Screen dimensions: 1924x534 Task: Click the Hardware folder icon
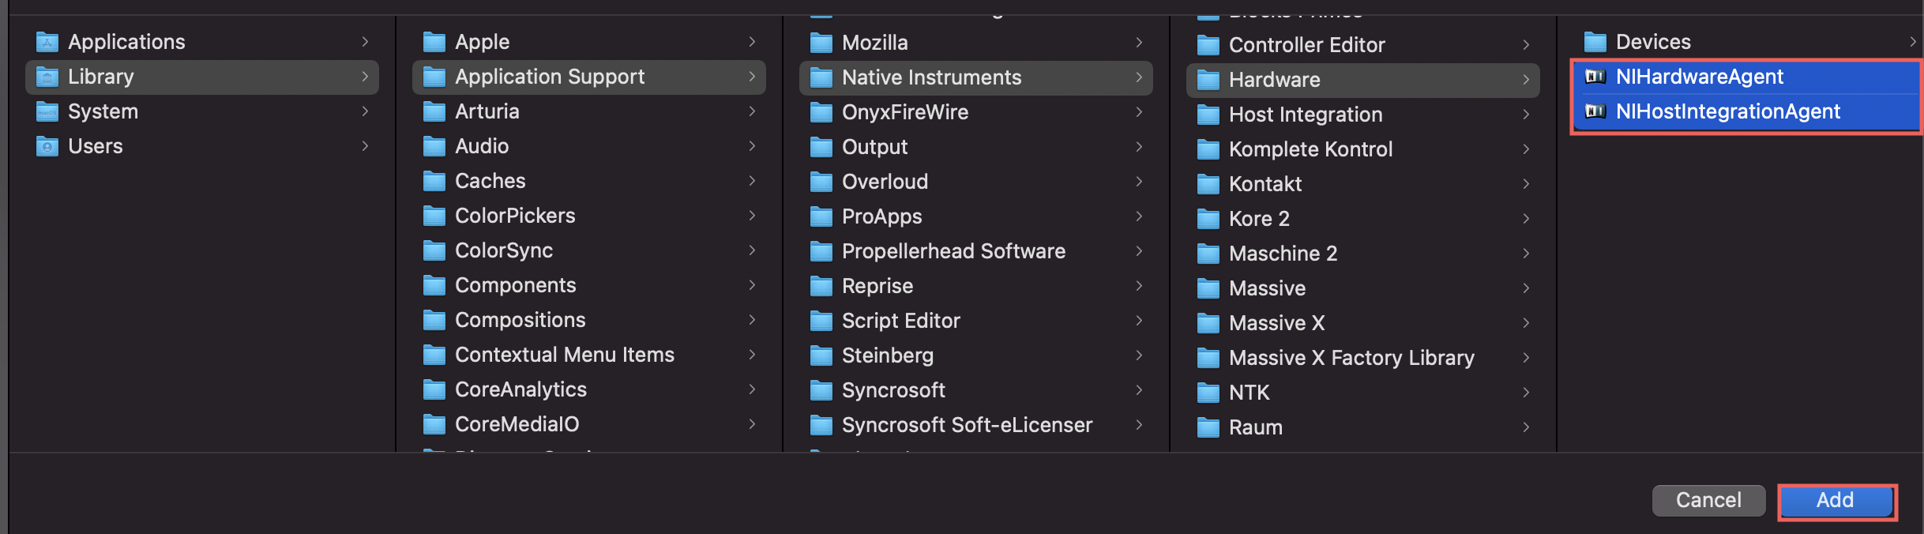click(x=1208, y=80)
